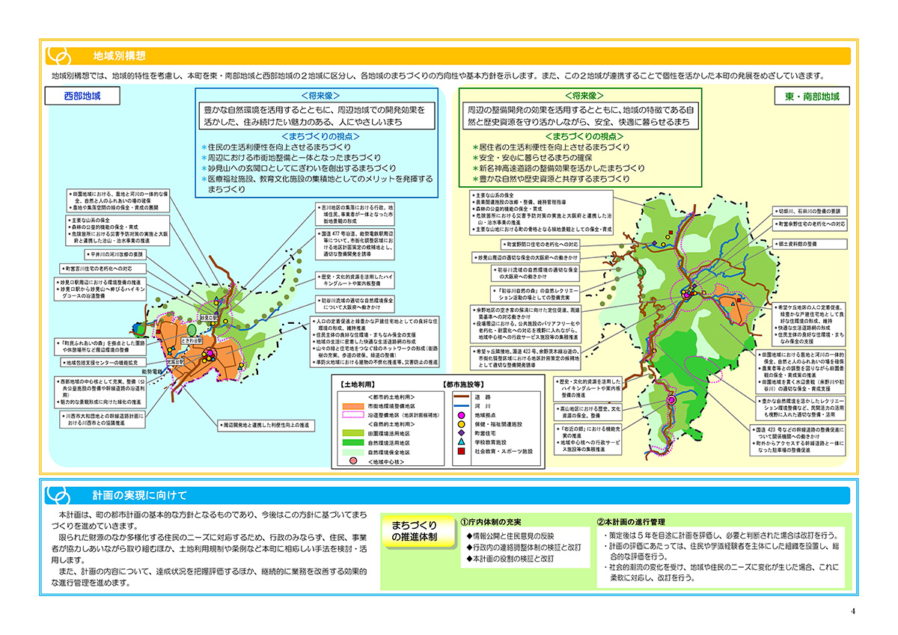
Task: Click the 行政内の連絡調整体制の検証と改訂 bullet
Action: point(523,547)
